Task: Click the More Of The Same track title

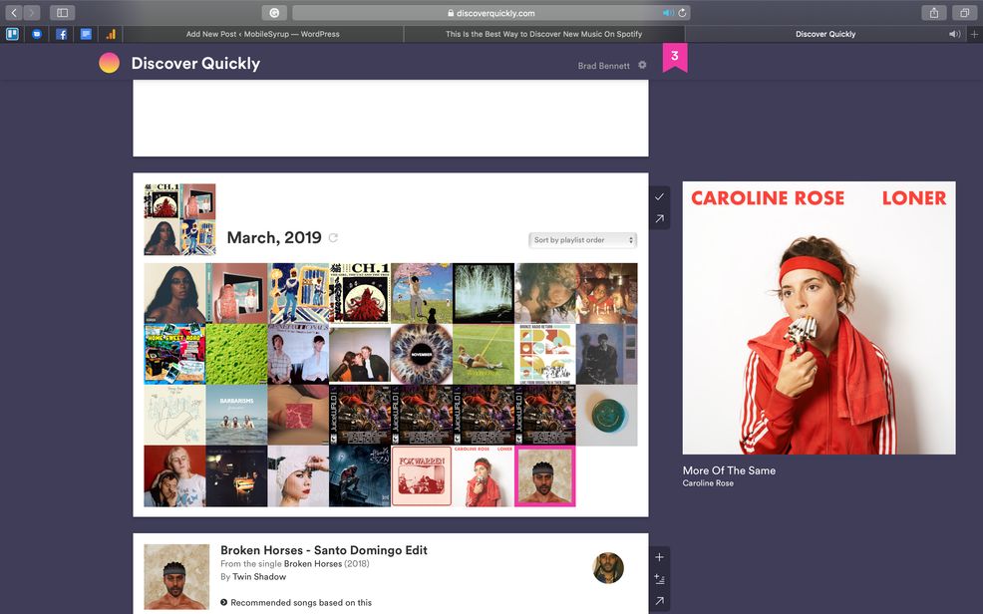Action: (729, 470)
